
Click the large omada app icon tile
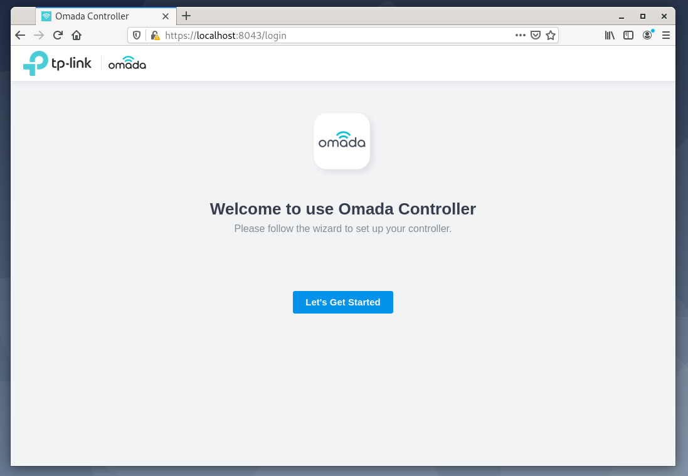point(342,141)
